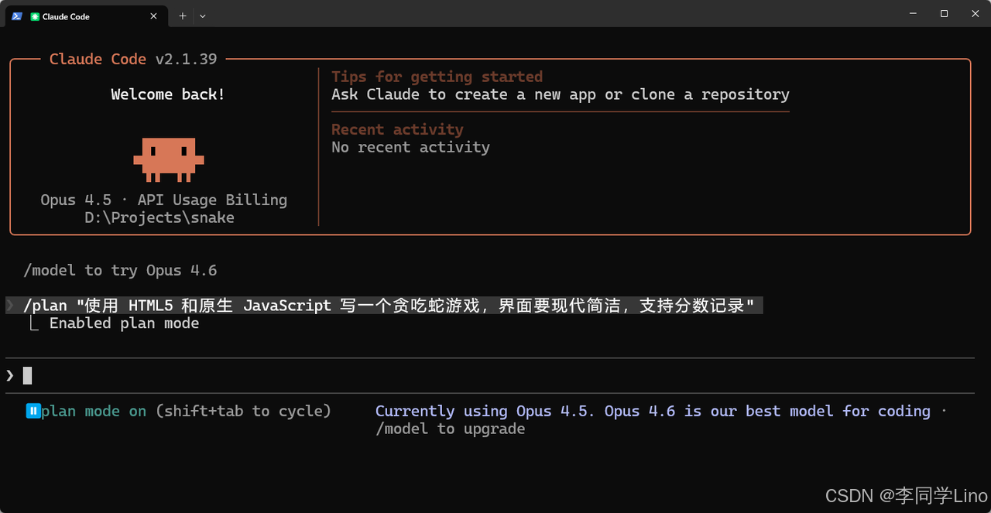Click the /plan snake game command line
Image resolution: width=991 pixels, height=513 pixels.
coord(384,306)
